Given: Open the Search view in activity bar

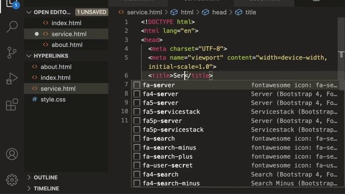Looking at the screenshot, I should click(12, 26).
